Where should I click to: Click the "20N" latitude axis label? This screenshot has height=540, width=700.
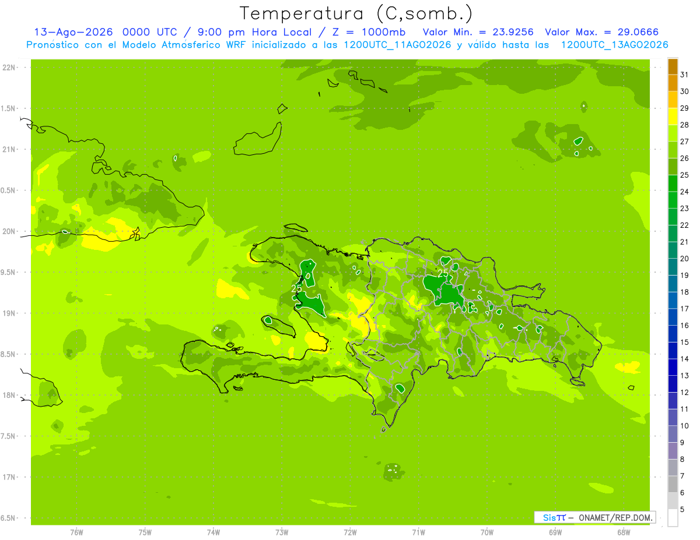[x=9, y=231]
